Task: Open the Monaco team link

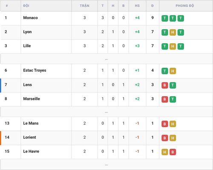Action: [x=30, y=18]
